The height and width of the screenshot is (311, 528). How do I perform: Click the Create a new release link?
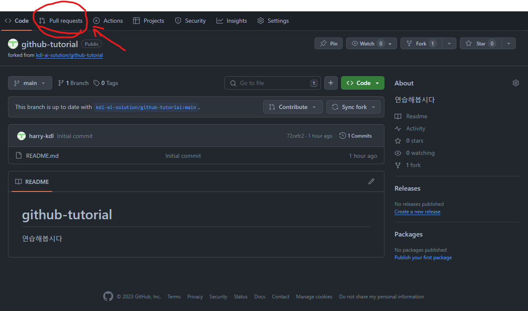click(417, 212)
